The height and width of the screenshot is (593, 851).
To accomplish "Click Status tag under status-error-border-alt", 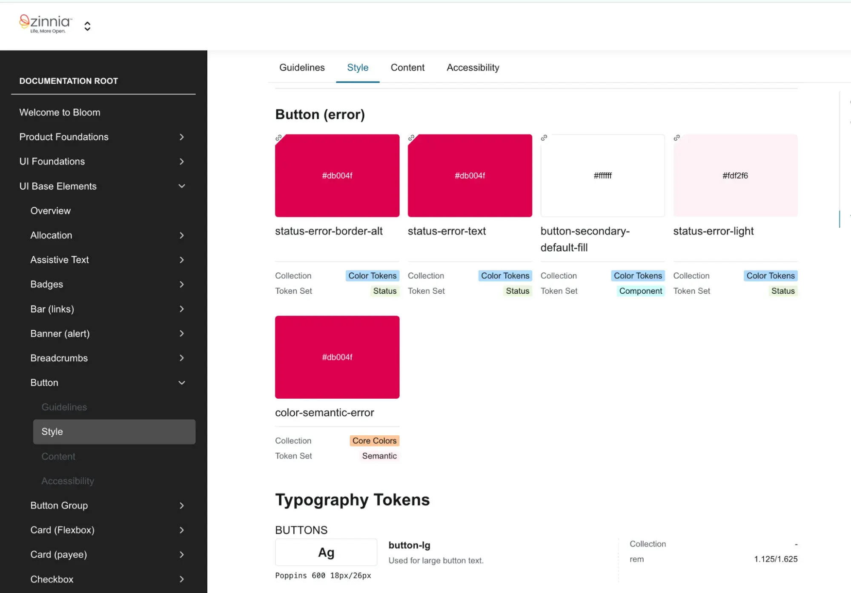I will 385,291.
